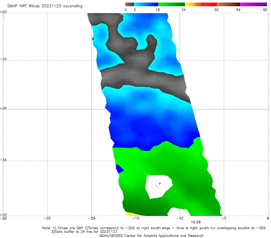Click the latitude axis label '-35'
The image size is (271, 238).
pyautogui.click(x=4, y=160)
